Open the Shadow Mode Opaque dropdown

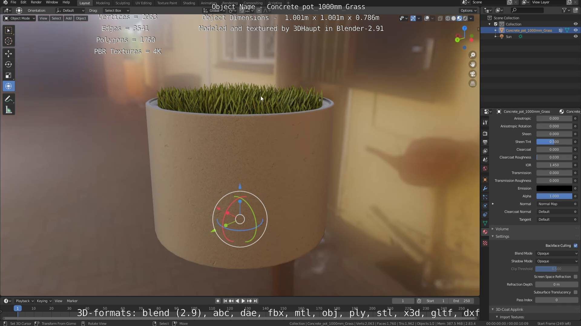[x=557, y=261]
